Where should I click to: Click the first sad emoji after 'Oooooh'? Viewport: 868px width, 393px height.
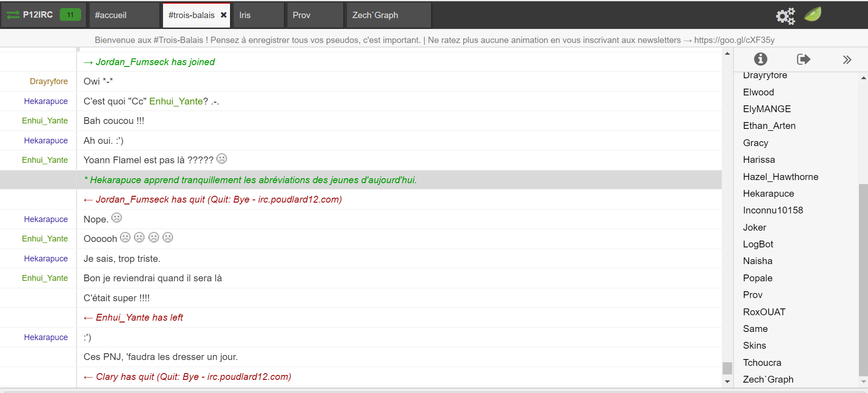[x=125, y=237]
